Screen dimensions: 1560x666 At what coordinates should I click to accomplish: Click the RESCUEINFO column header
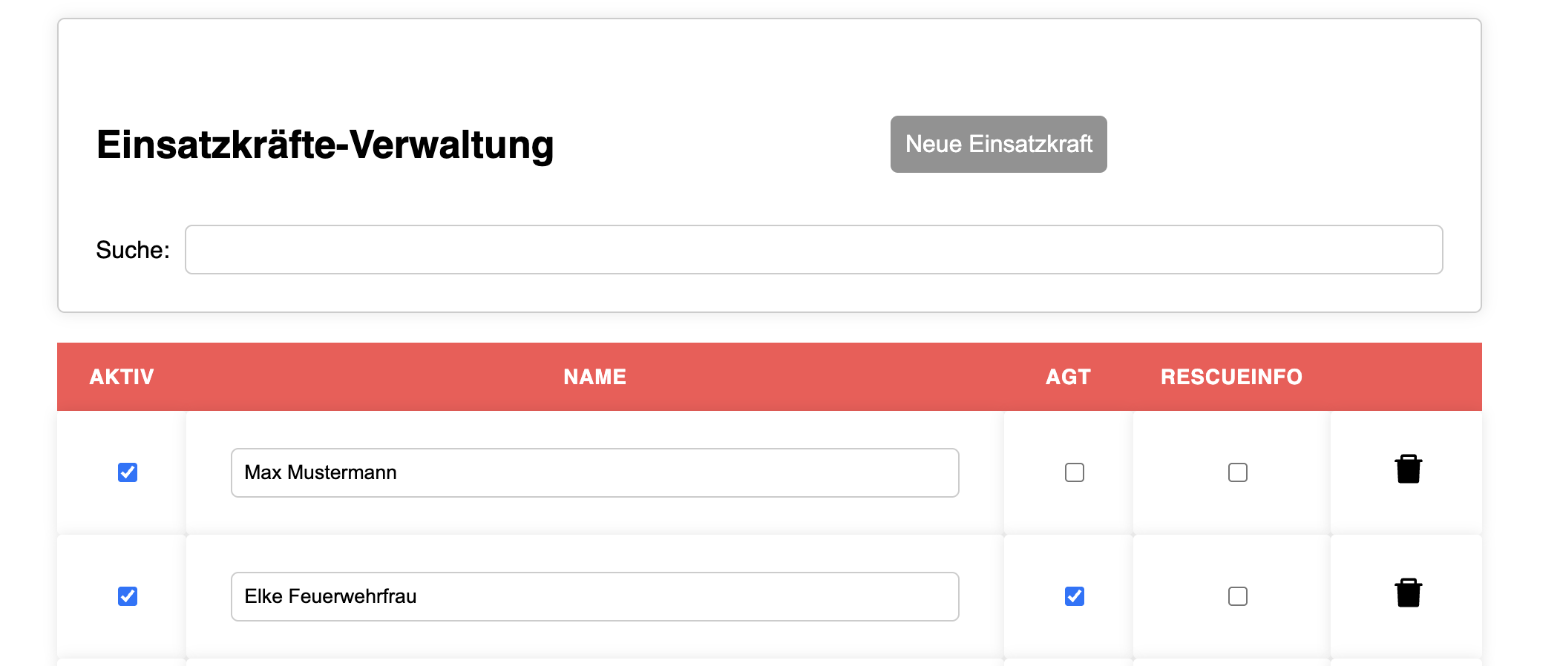click(1231, 377)
